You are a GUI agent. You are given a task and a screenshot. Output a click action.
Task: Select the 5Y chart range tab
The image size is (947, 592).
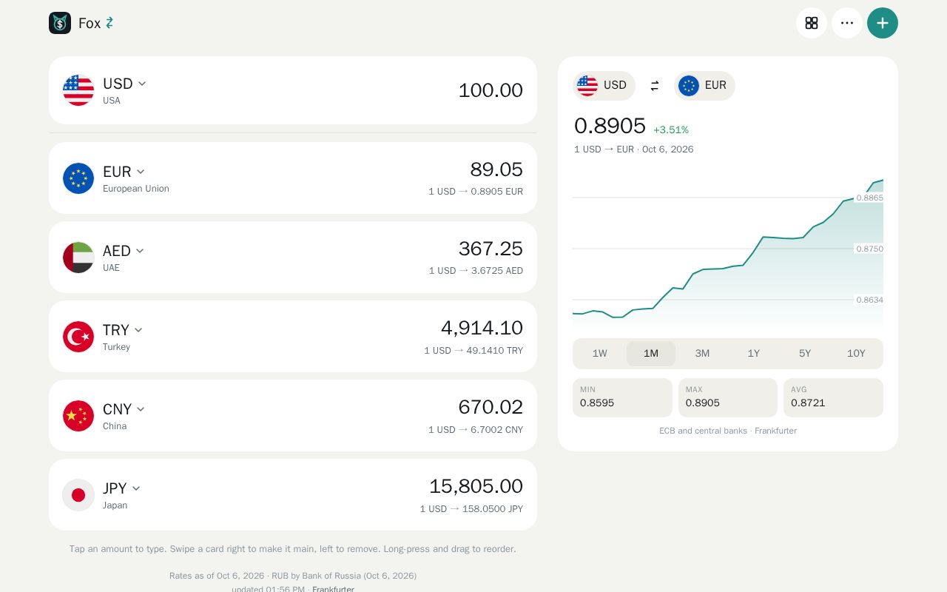[x=805, y=354]
